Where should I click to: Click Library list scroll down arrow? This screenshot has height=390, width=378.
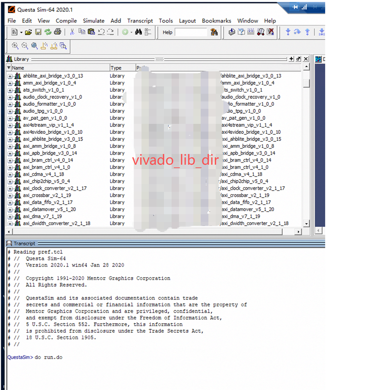(x=306, y=223)
